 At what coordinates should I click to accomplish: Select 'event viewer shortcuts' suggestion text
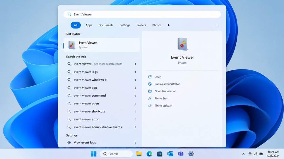point(89,111)
